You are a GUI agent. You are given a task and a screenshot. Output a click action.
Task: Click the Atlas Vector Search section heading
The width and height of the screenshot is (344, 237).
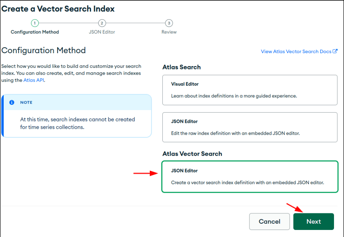[x=192, y=154]
